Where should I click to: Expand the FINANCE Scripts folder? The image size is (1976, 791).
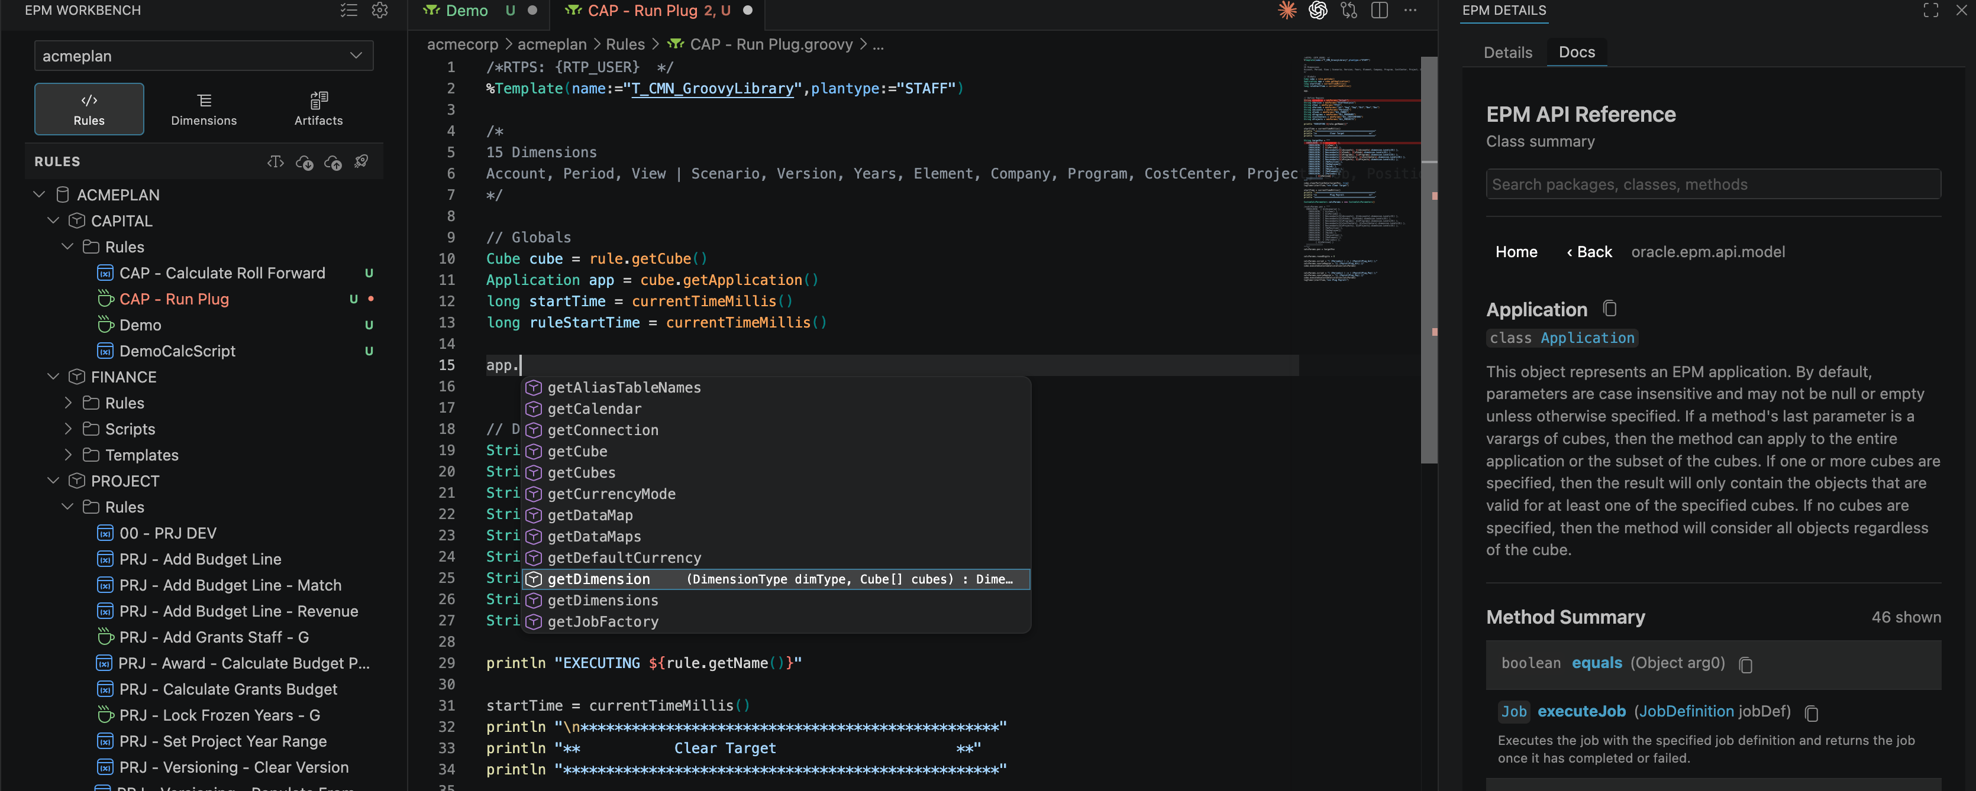tap(67, 429)
